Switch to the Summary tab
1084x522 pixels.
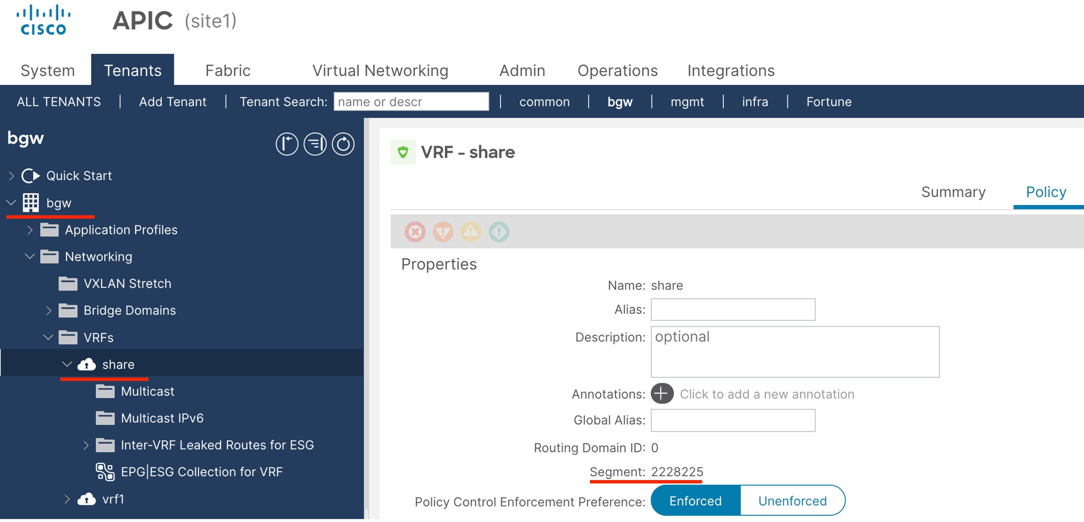pyautogui.click(x=953, y=192)
